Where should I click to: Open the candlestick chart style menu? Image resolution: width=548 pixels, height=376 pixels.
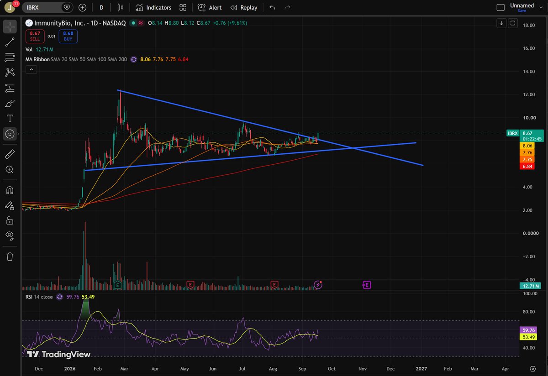[x=121, y=7]
